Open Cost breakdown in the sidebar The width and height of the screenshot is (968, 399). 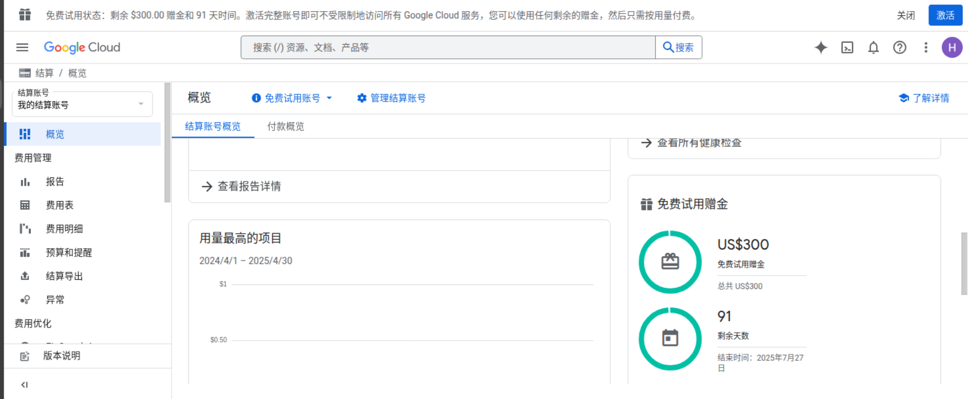[x=83, y=229]
